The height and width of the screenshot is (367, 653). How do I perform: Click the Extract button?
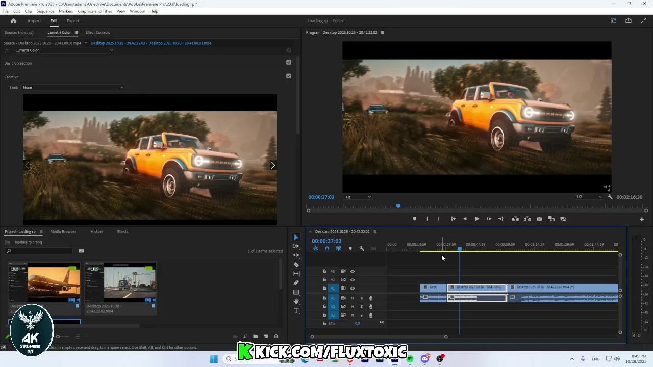click(x=527, y=219)
